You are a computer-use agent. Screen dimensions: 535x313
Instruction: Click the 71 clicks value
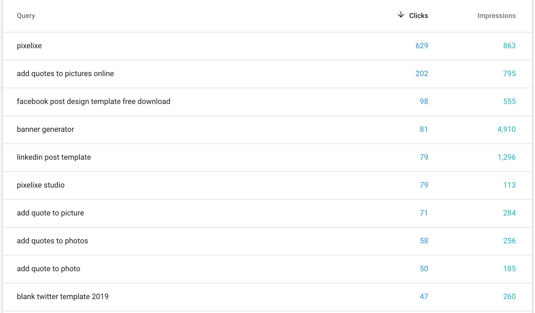[424, 213]
